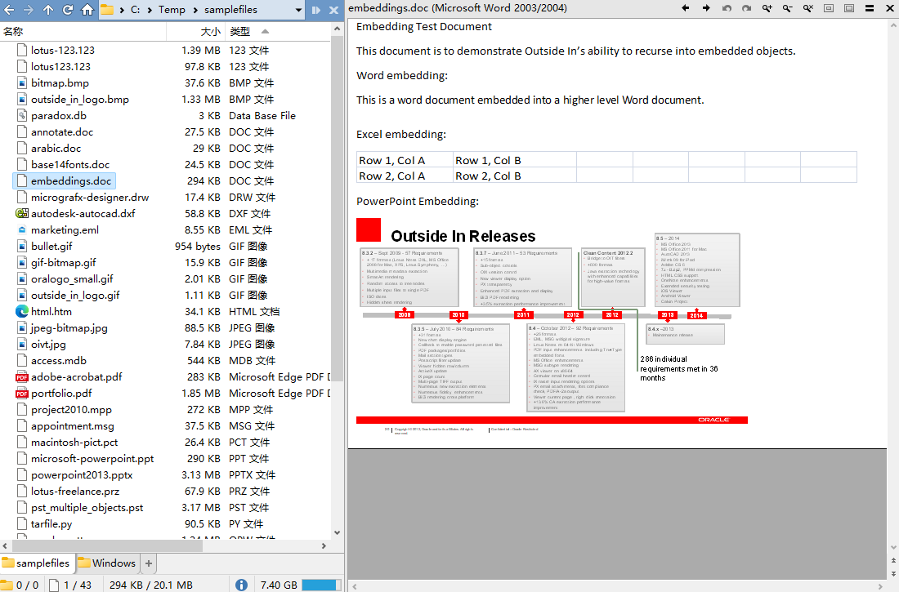Select the portfolio.pdf file
This screenshot has width=899, height=592.
point(61,393)
